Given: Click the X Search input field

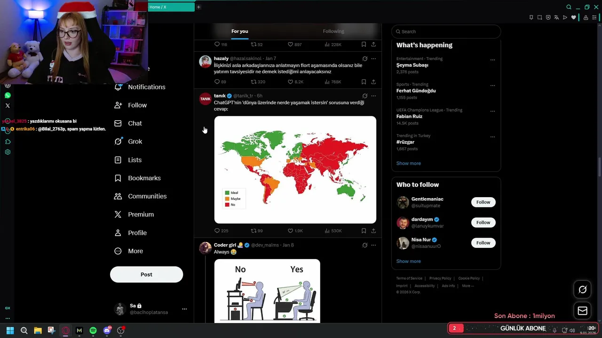Looking at the screenshot, I should (446, 31).
